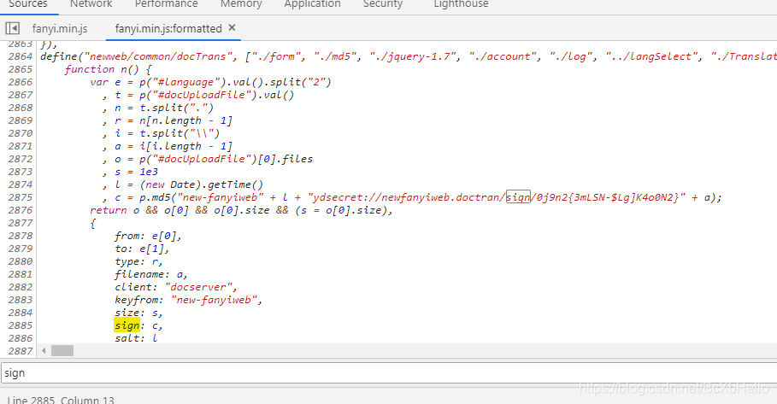Viewport: 777px width, 404px height.
Task: Open the Security panel tab
Action: [x=383, y=4]
